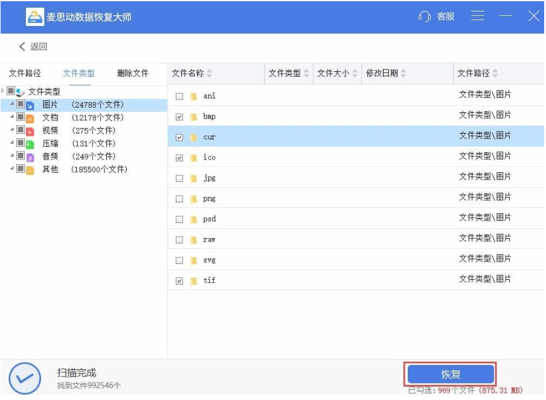This screenshot has width=546, height=400.
Task: Click the 图片 category icon
Action: click(30, 105)
